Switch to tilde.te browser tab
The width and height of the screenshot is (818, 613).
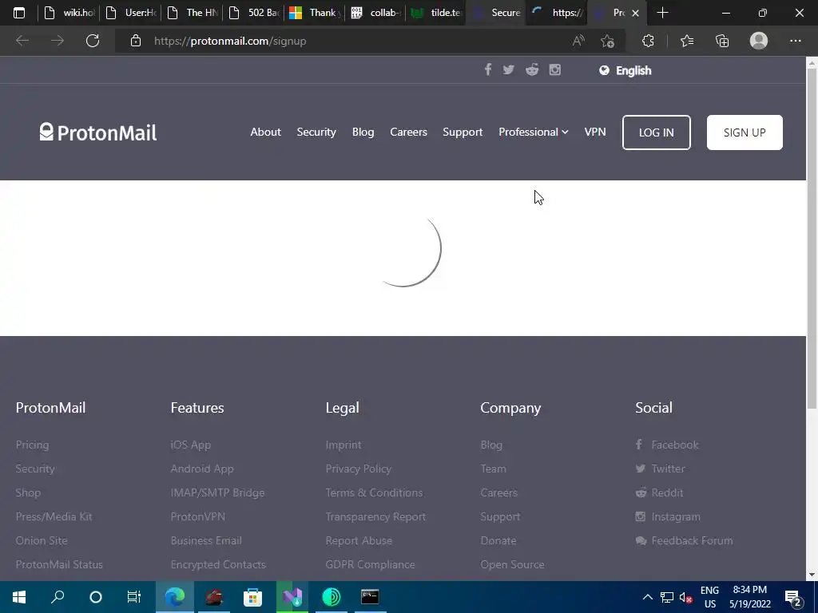(437, 13)
